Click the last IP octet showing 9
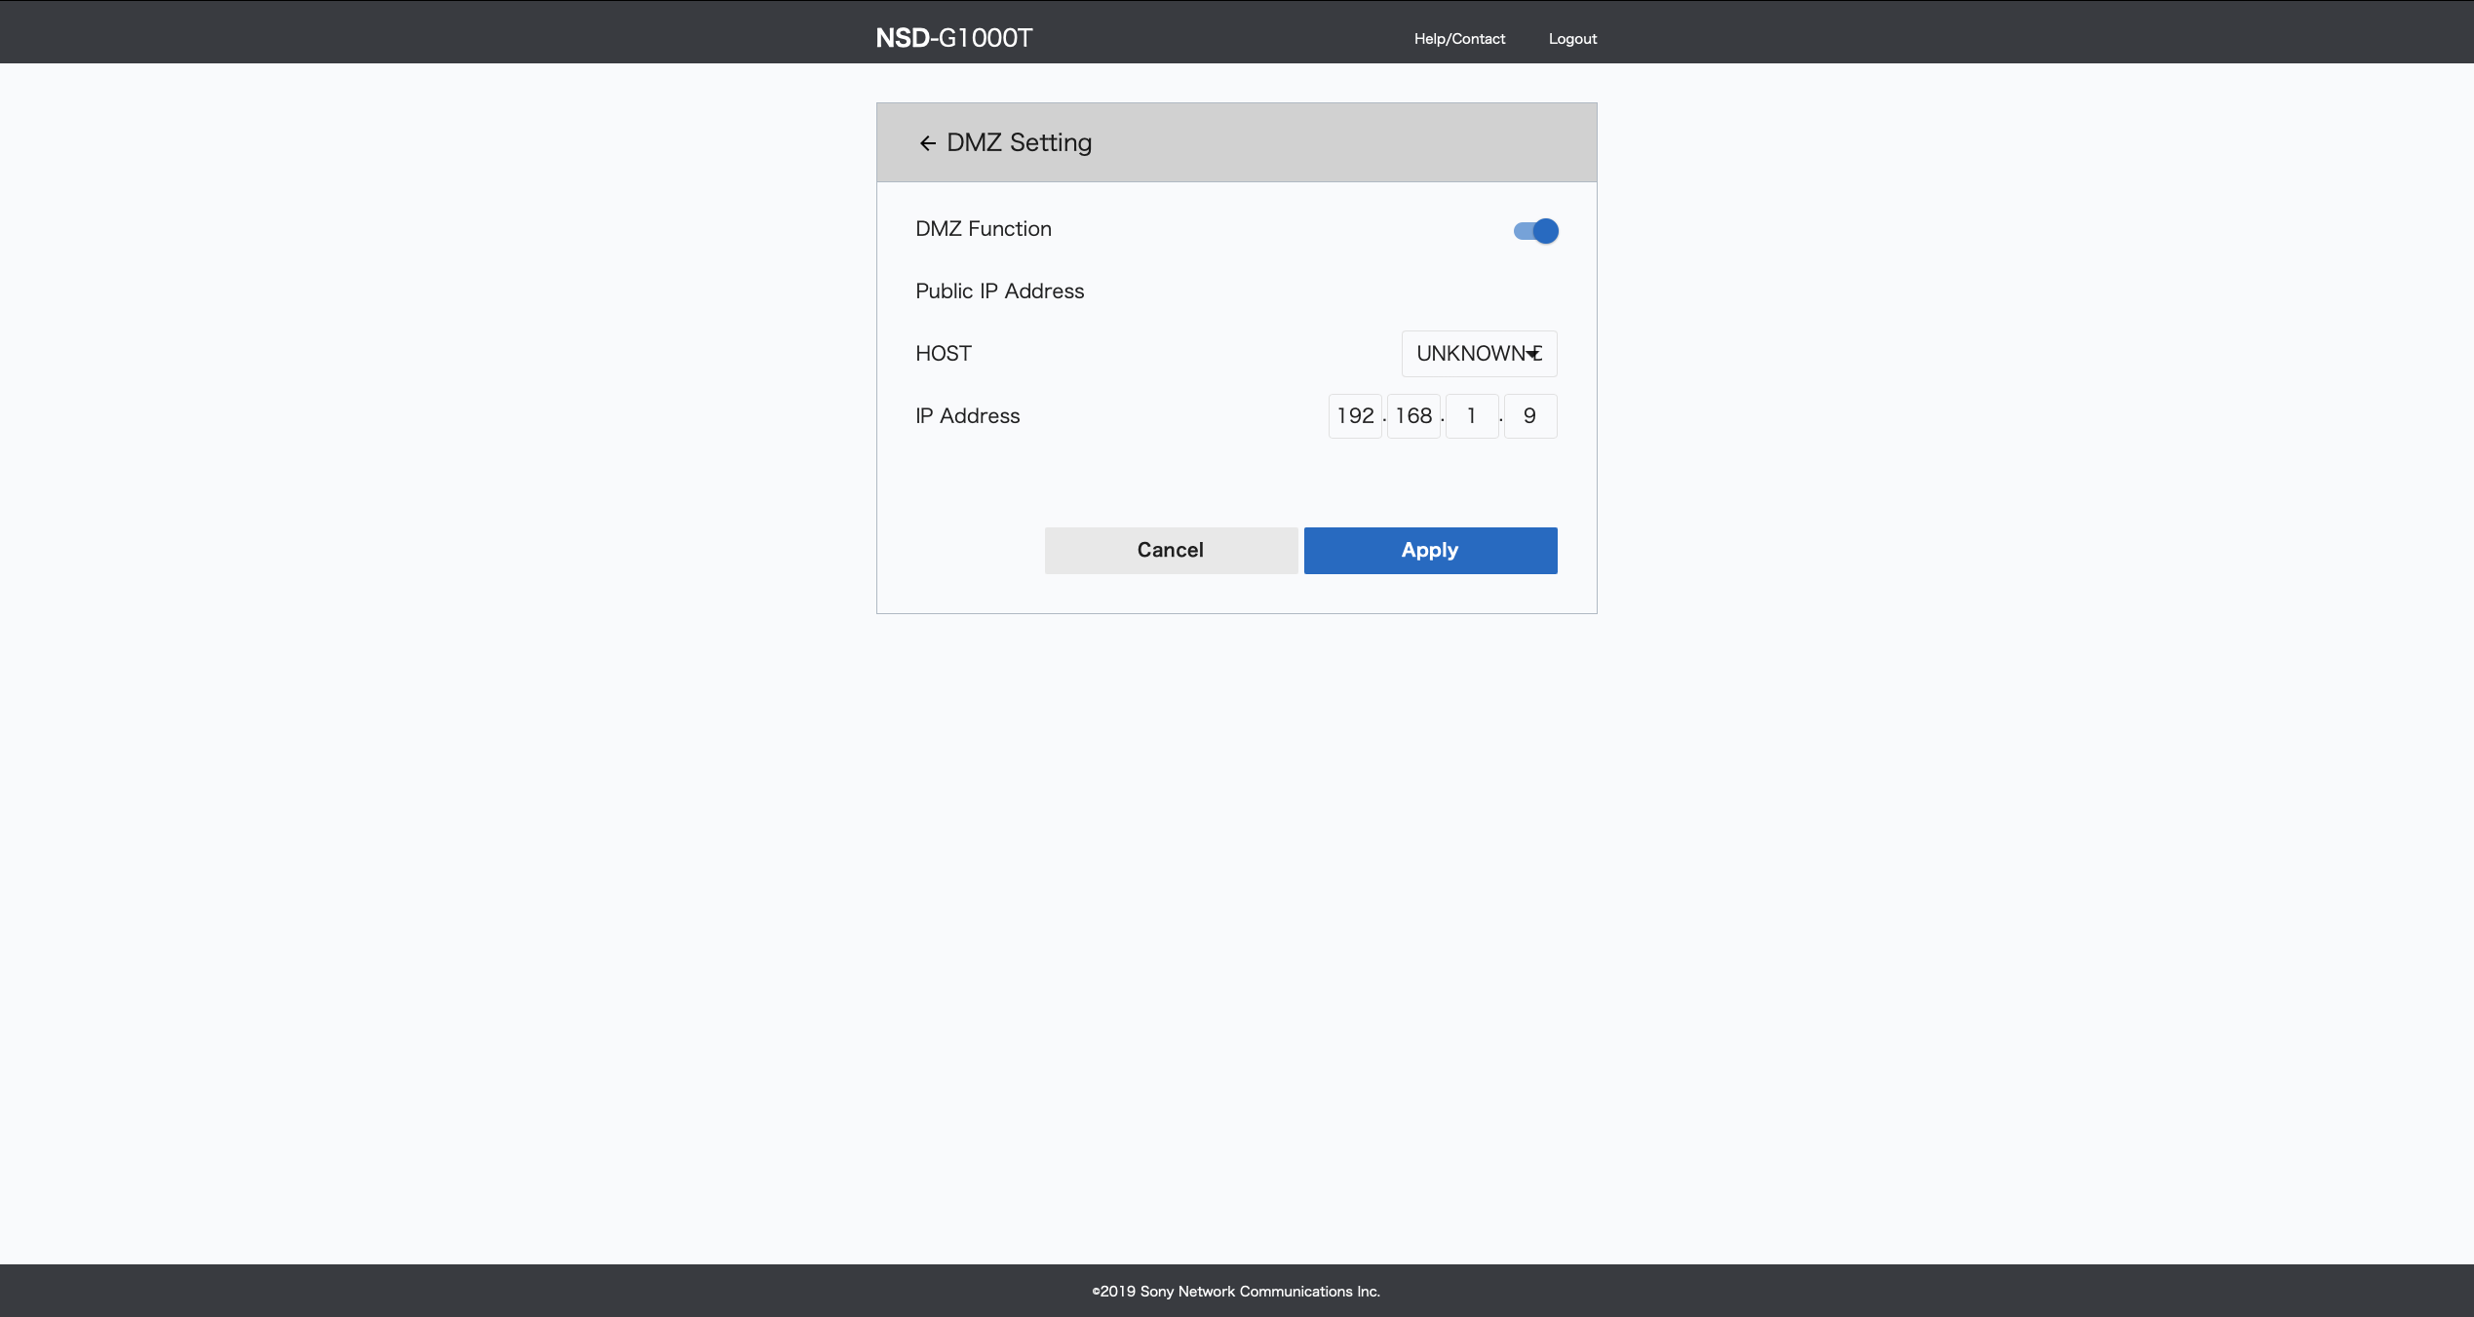The height and width of the screenshot is (1317, 2474). tap(1529, 415)
